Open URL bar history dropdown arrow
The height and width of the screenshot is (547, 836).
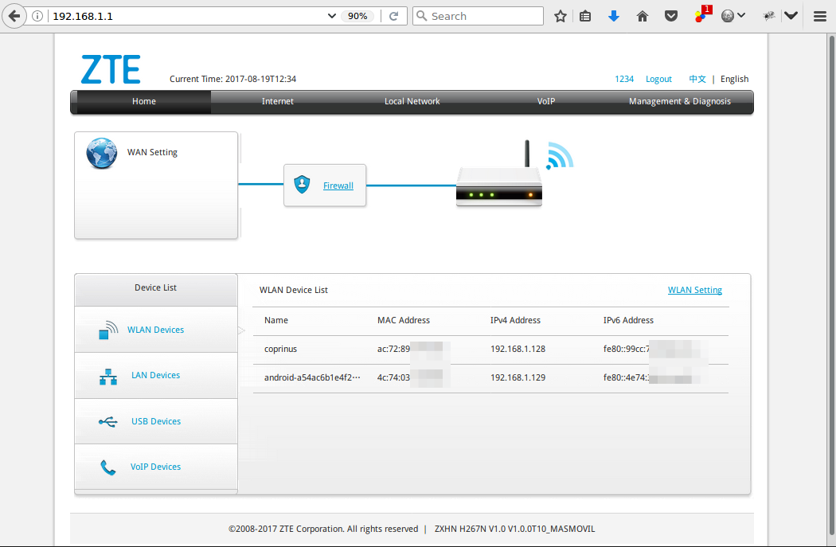point(332,16)
